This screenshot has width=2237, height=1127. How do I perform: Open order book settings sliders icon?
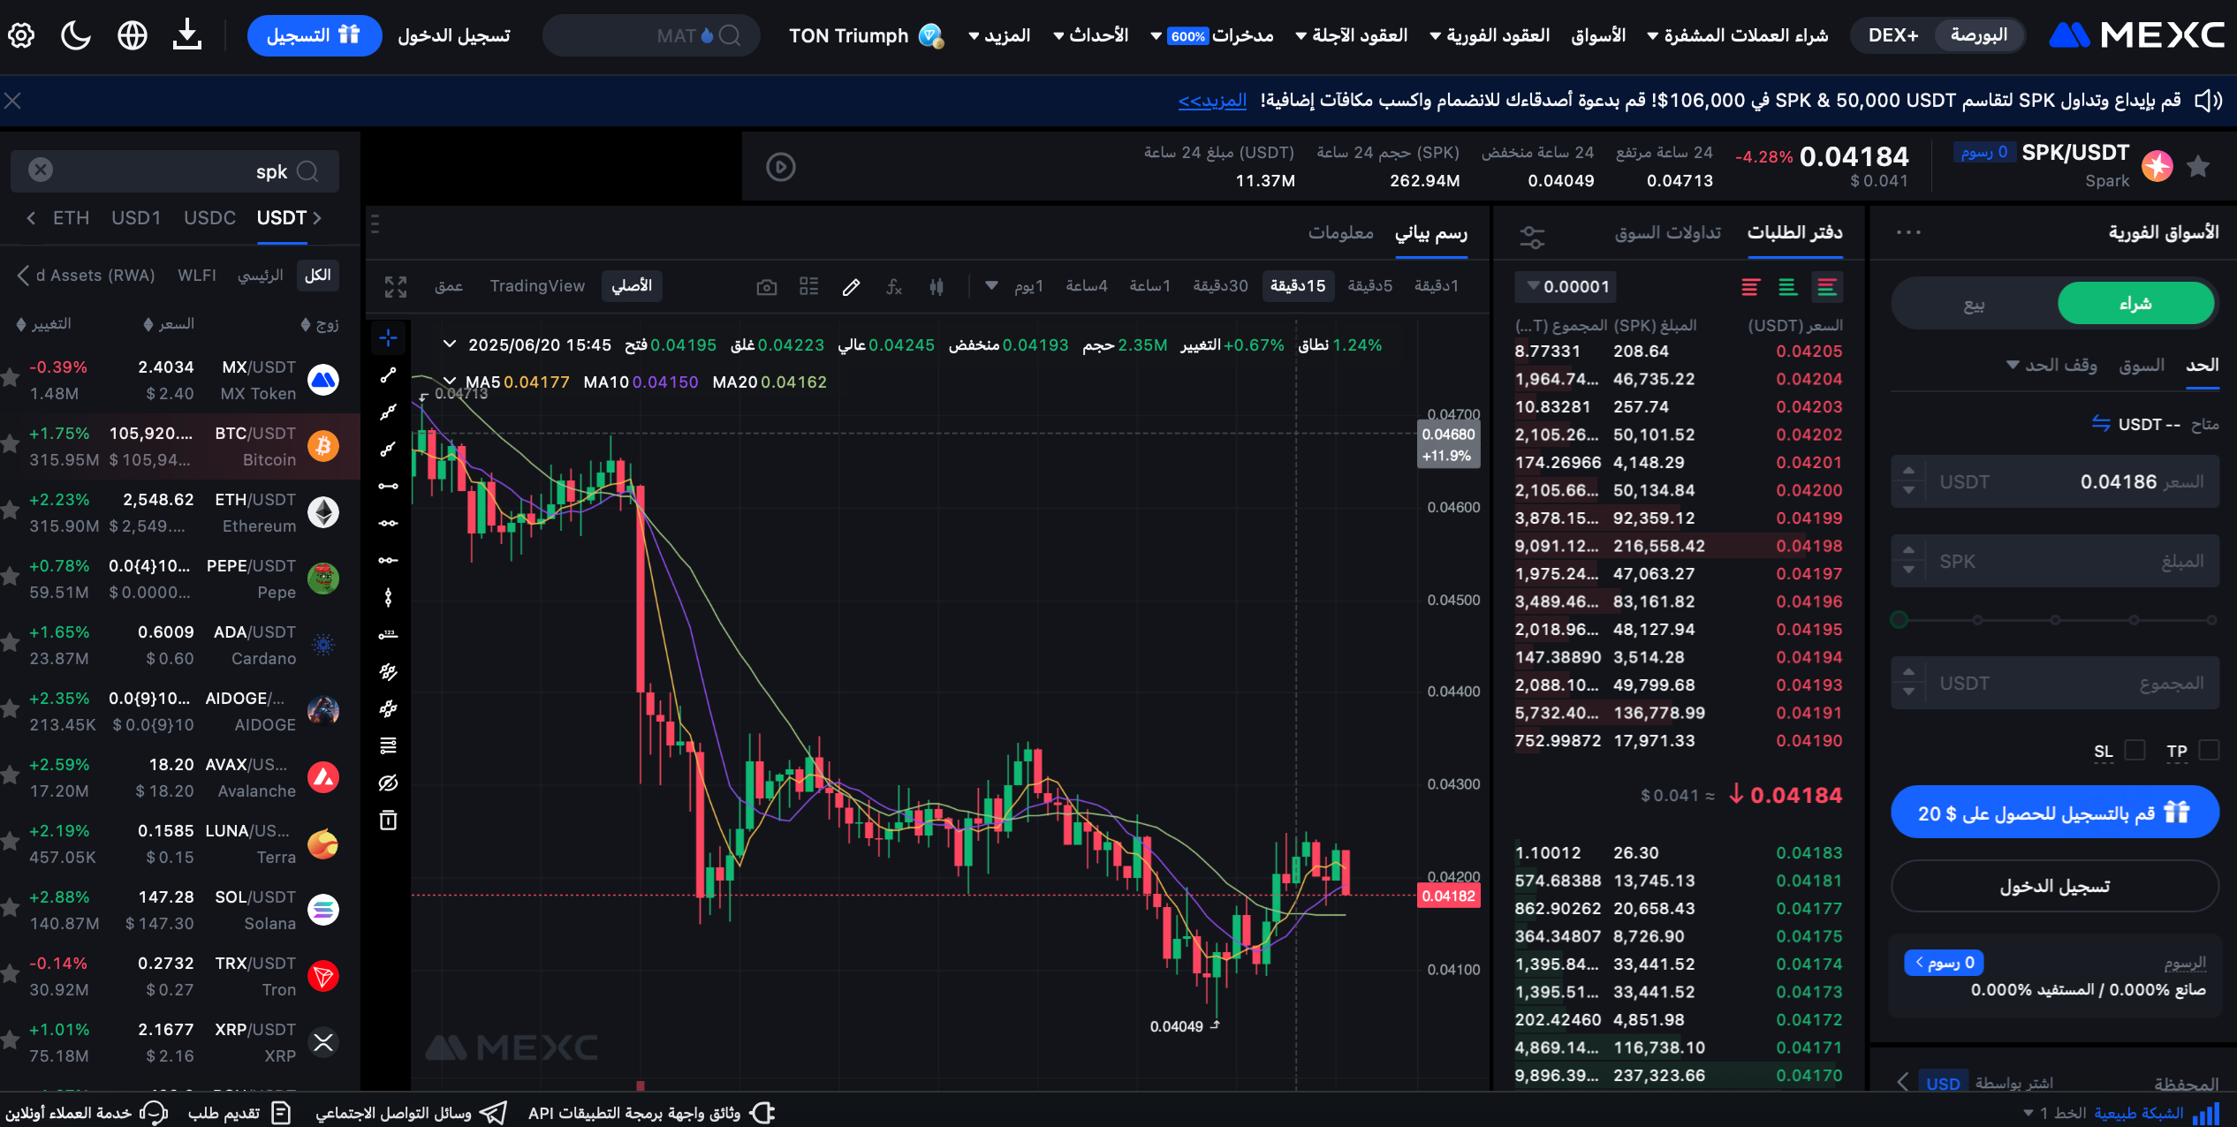tap(1531, 237)
